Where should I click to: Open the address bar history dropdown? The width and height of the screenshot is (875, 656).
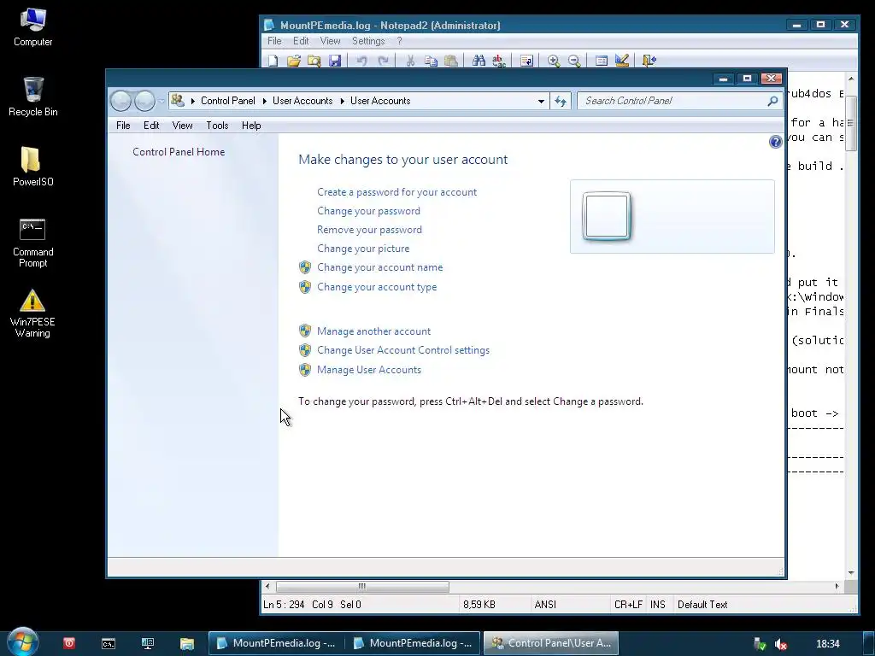(x=541, y=101)
